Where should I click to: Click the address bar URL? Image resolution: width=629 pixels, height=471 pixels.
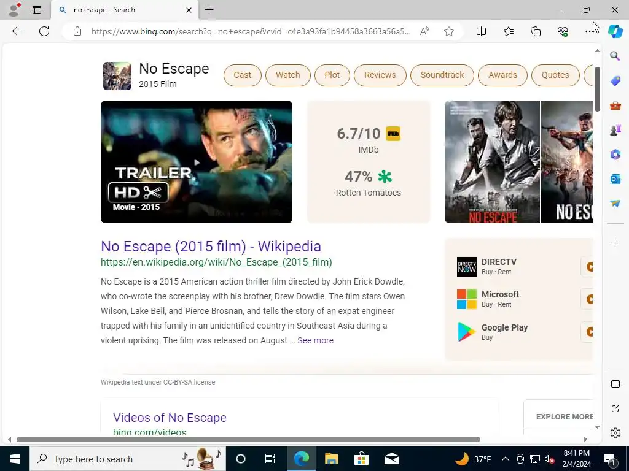(251, 31)
